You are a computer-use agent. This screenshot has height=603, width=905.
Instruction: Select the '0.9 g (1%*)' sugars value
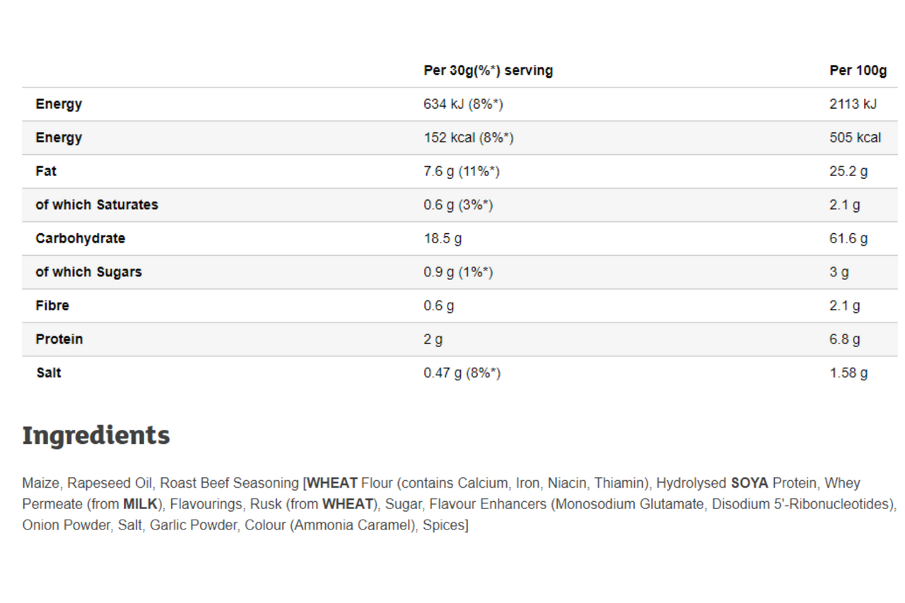pyautogui.click(x=458, y=272)
